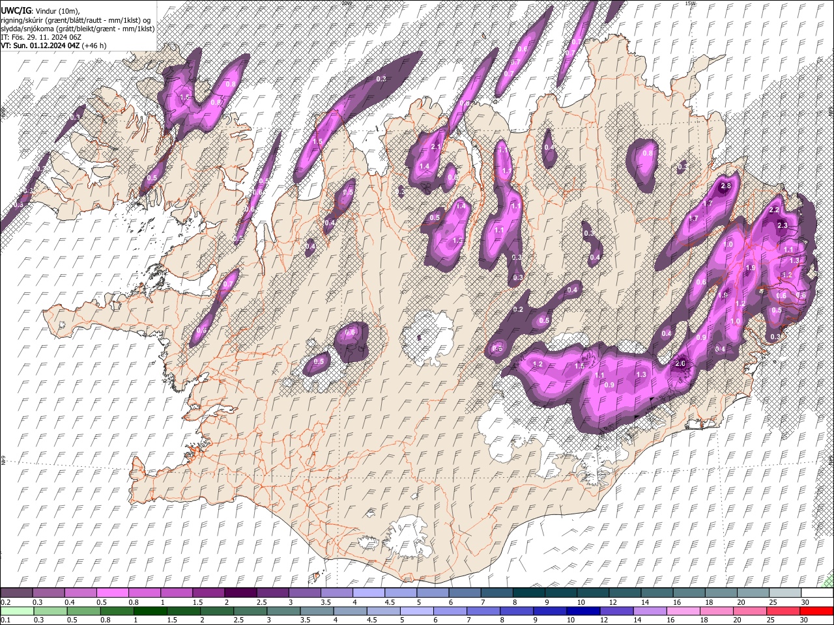Select the light pink swatch between 16 and 18, lower scale
Viewport: 834px width, 625px height.
click(x=683, y=611)
